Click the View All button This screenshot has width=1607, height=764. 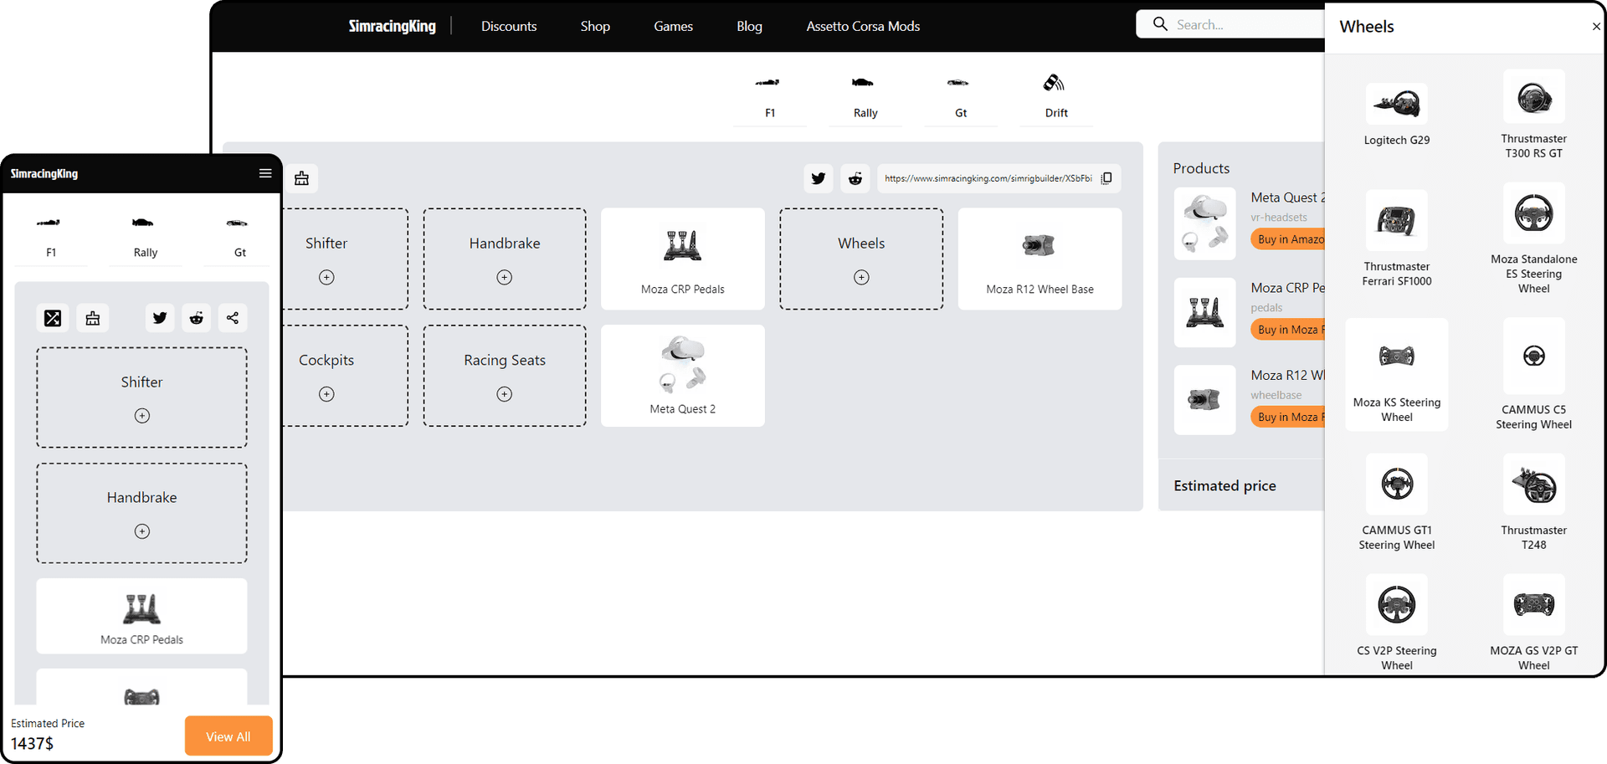point(228,736)
